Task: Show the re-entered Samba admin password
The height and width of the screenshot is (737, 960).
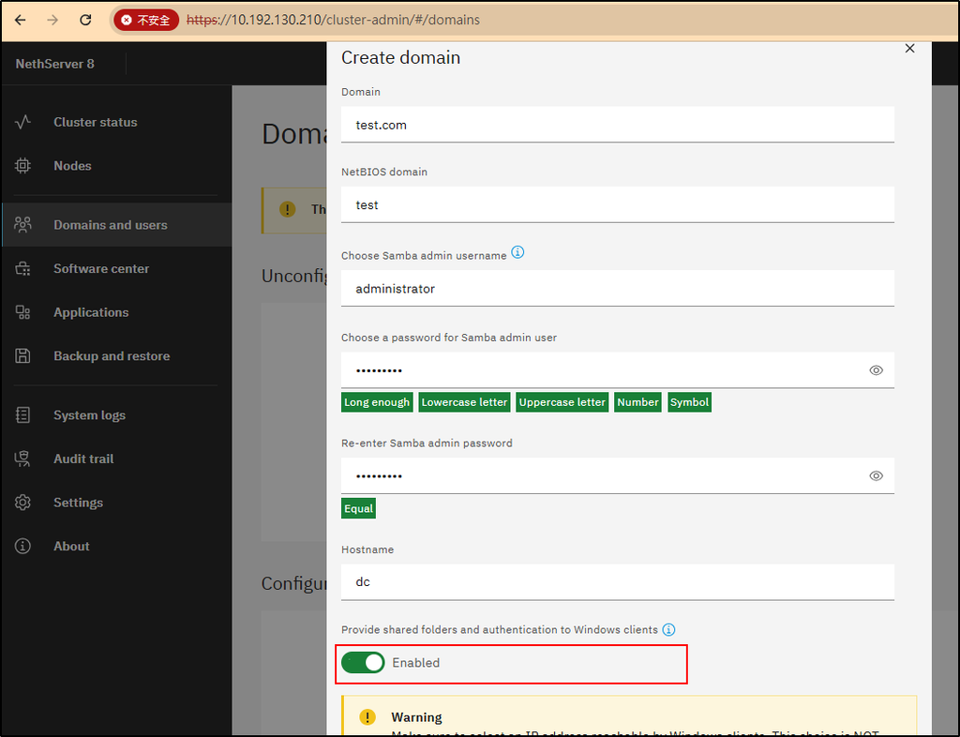Action: coord(877,475)
